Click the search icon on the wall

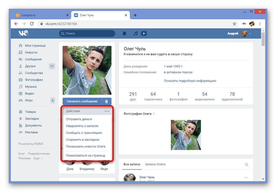[x=246, y=164]
